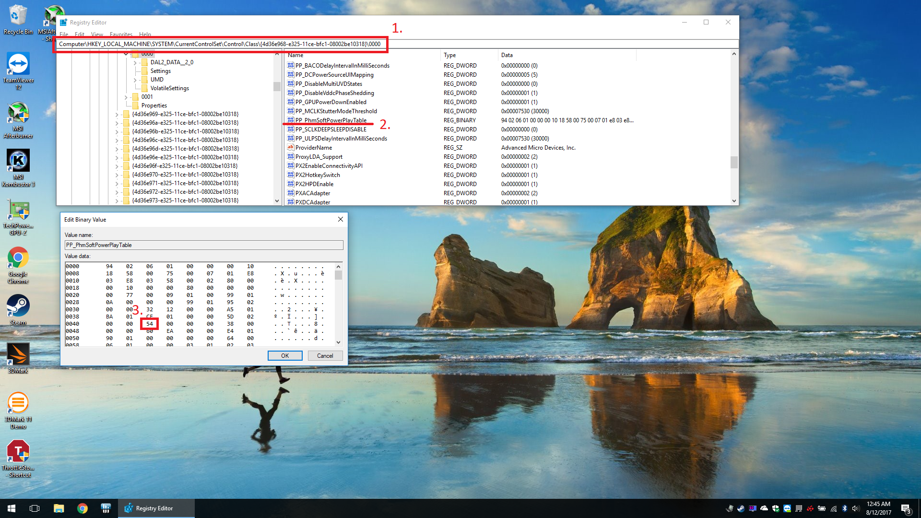Open File Explorer from the taskbar
This screenshot has width=921, height=518.
point(59,508)
